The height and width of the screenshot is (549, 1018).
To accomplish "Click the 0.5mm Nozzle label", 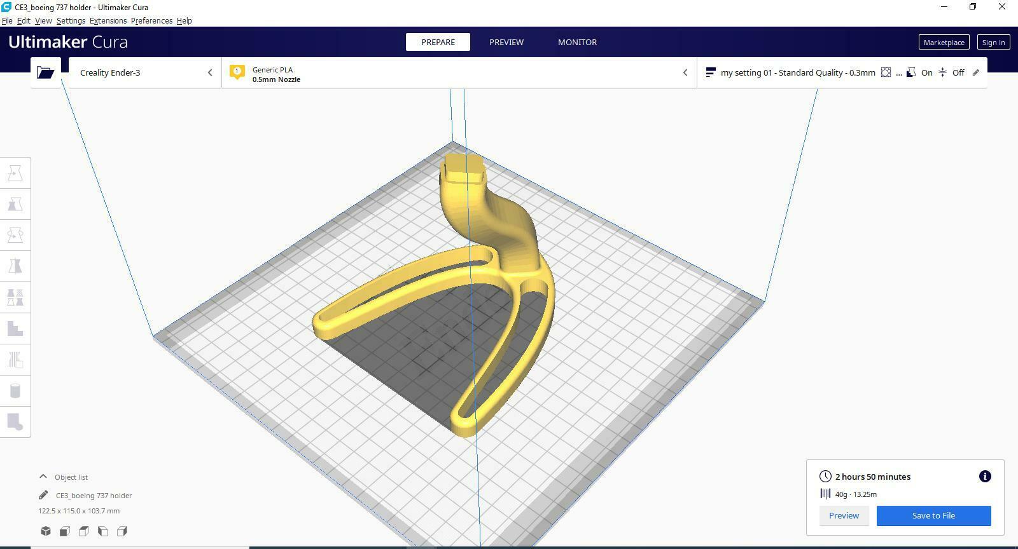I will (x=276, y=79).
